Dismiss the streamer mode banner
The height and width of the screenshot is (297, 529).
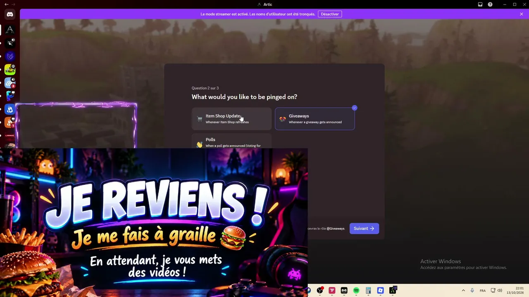(x=522, y=14)
